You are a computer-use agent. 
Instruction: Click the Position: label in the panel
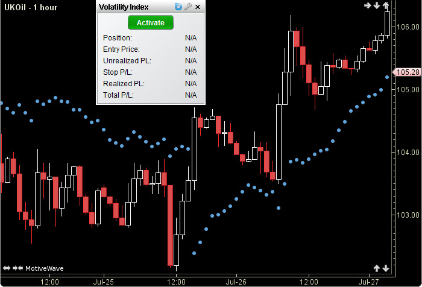pos(118,38)
